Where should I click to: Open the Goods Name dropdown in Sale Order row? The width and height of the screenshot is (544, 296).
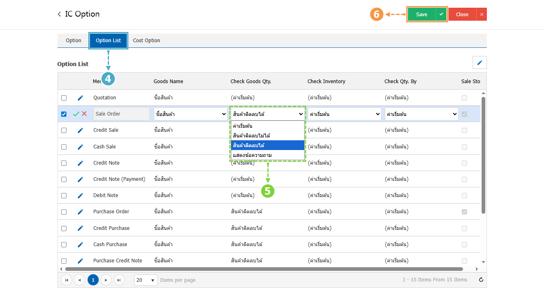tap(190, 114)
